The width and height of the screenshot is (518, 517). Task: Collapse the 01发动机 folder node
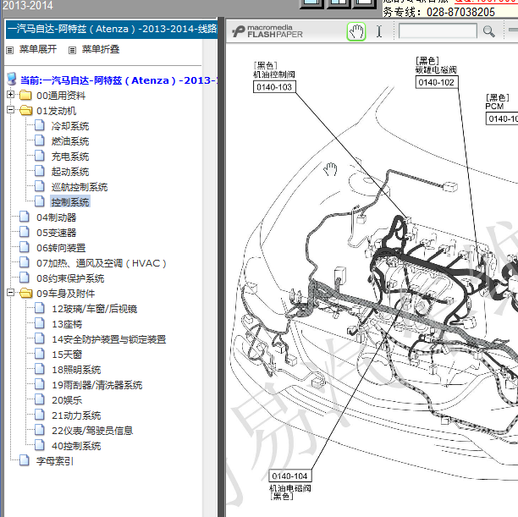click(x=10, y=110)
